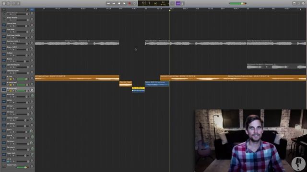307x172 pixels.
Task: Open the Loop Browser button
Action: (x=299, y=3)
